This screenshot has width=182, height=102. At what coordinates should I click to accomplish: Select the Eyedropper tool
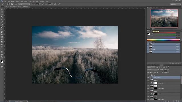(2, 22)
